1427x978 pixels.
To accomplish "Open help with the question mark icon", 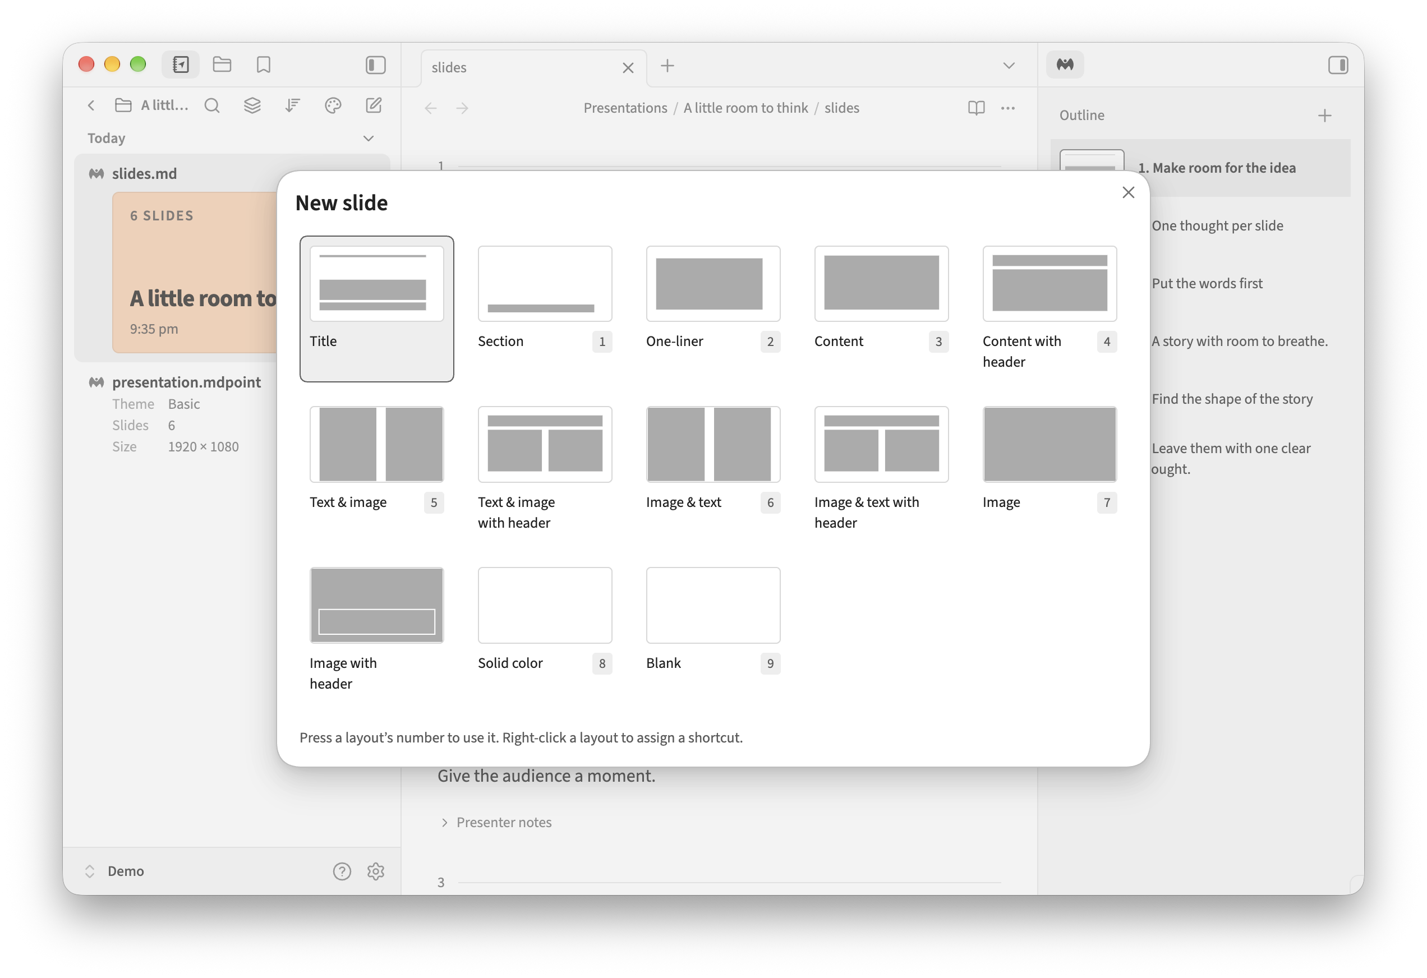I will click(342, 871).
